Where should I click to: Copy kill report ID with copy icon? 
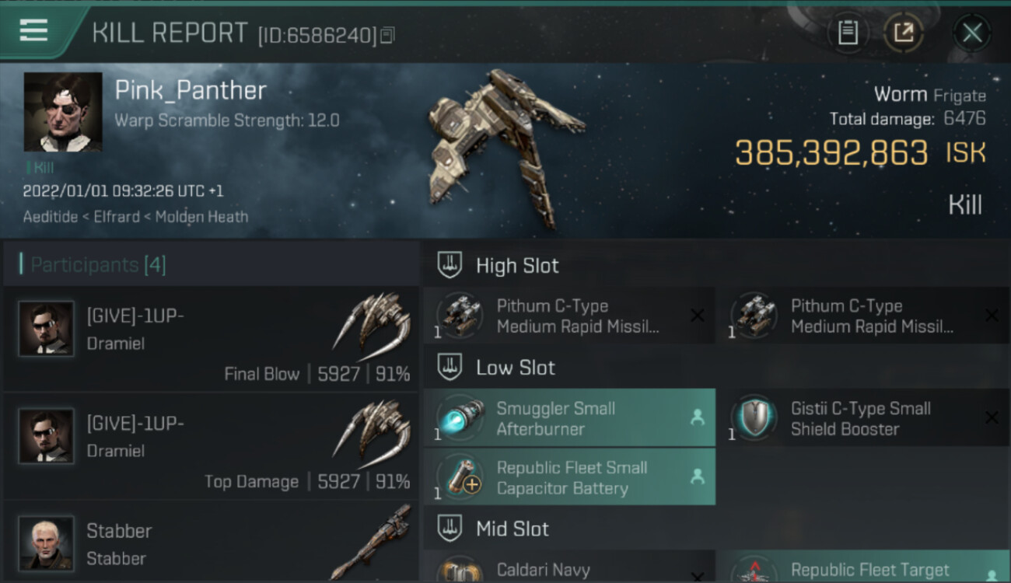(x=387, y=35)
